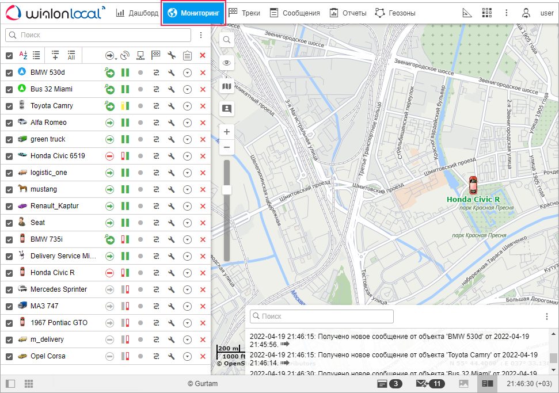Zoom out with the map minus button

[x=227, y=147]
